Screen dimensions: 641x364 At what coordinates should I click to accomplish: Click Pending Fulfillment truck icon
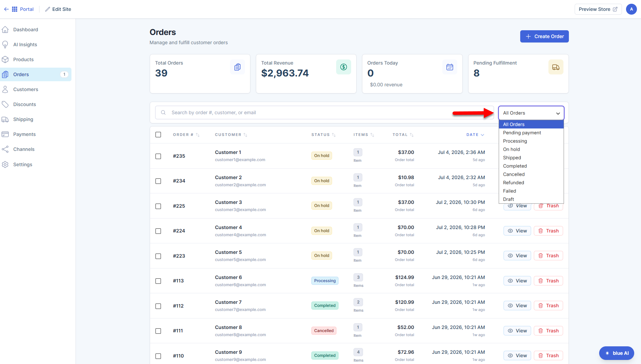(x=556, y=67)
